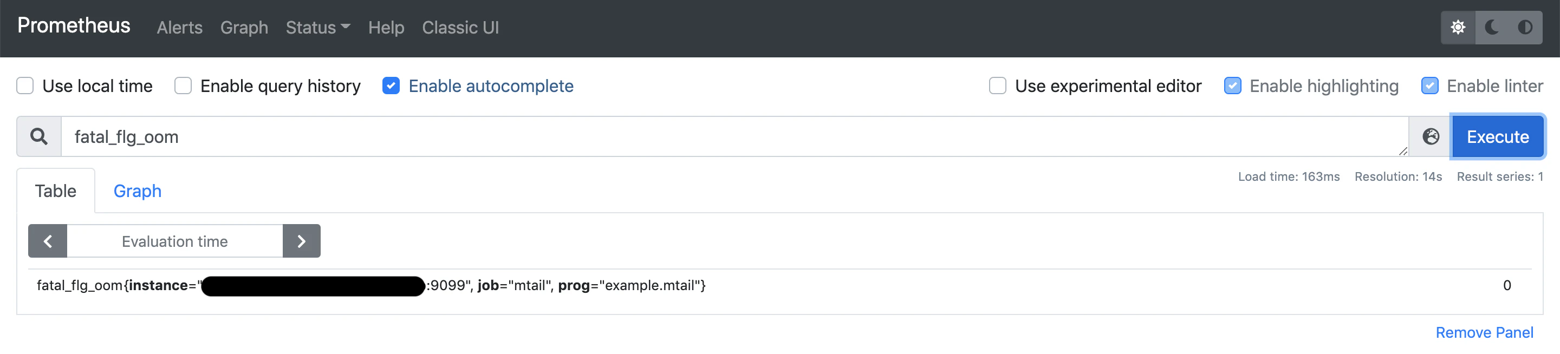The image size is (1560, 354).
Task: Focus the Evaluation time input field
Action: [174, 241]
